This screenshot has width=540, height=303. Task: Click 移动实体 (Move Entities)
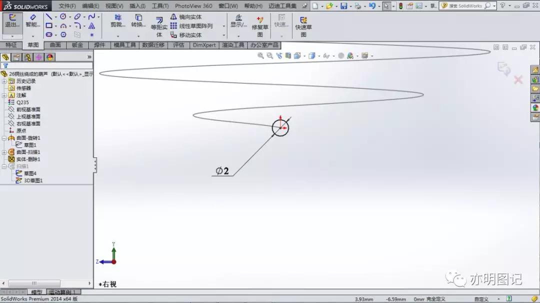tap(186, 35)
